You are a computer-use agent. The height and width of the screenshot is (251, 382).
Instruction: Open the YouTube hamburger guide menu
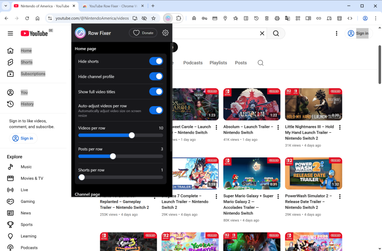(x=10, y=33)
